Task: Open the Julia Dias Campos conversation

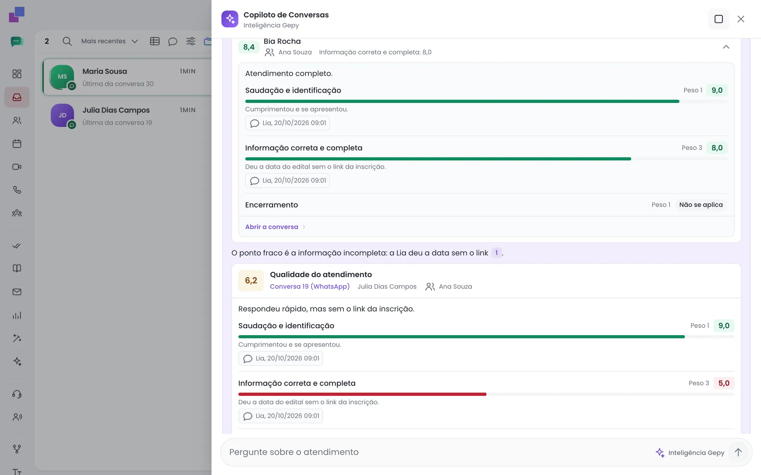Action: coord(127,116)
